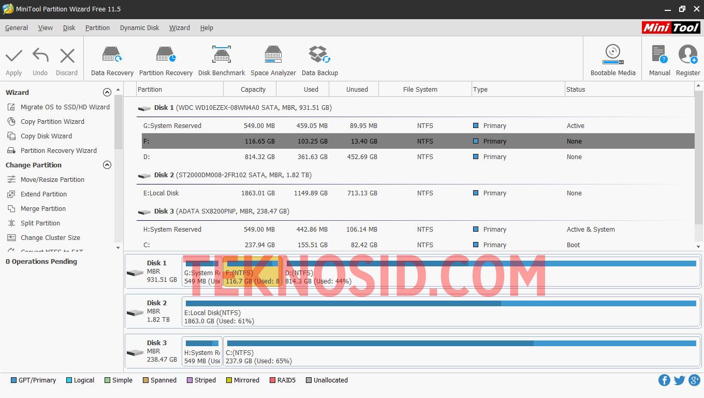Viewport: 704px width, 398px height.
Task: Open the Help menu
Action: click(x=207, y=28)
